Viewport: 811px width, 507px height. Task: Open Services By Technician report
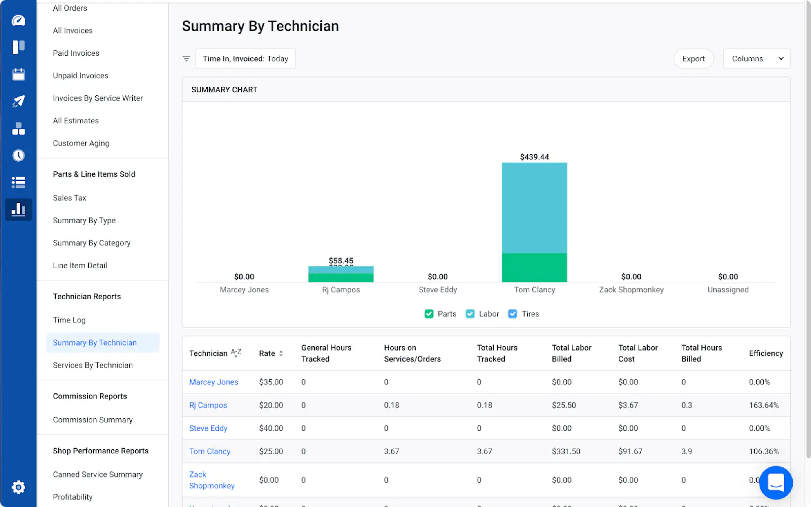93,365
